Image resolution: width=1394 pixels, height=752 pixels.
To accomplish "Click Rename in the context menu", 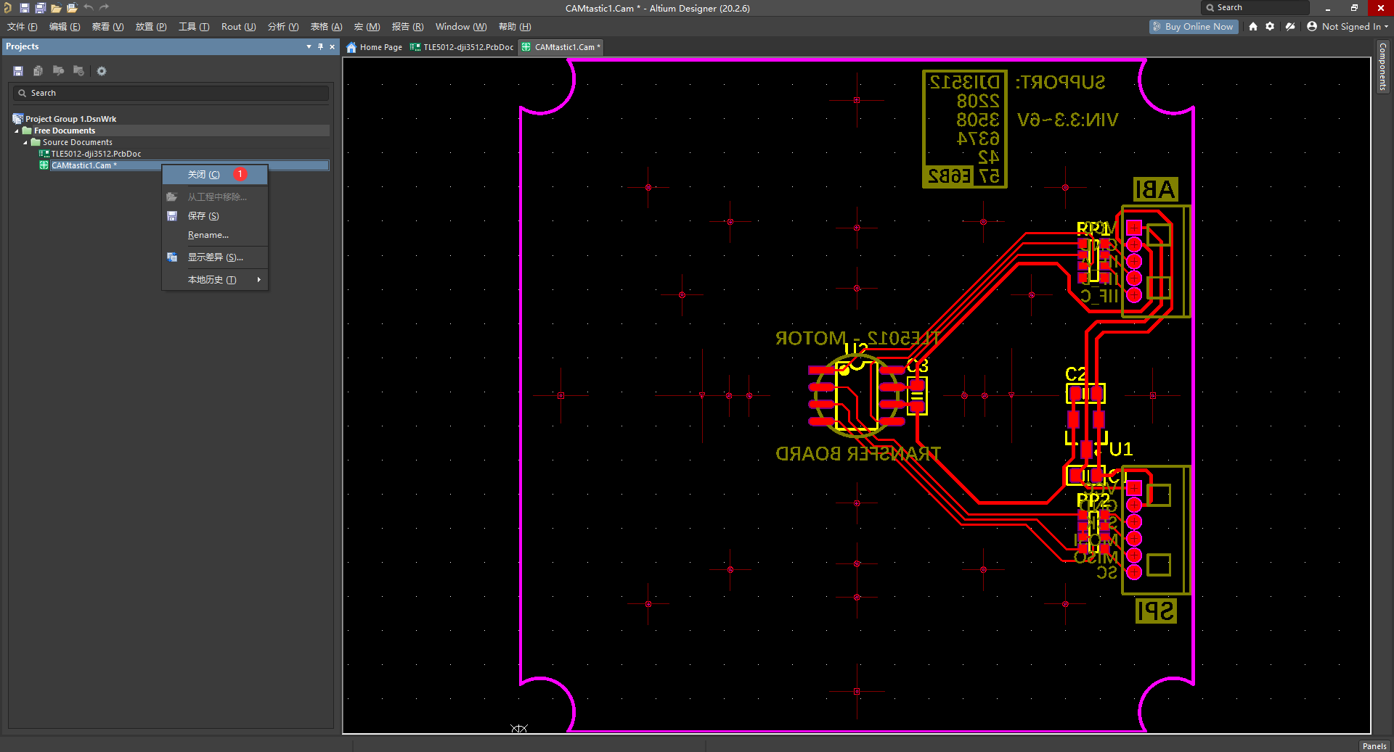I will tap(208, 234).
